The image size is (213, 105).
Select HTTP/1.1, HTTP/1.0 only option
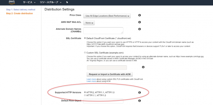pyautogui.click(x=85, y=95)
